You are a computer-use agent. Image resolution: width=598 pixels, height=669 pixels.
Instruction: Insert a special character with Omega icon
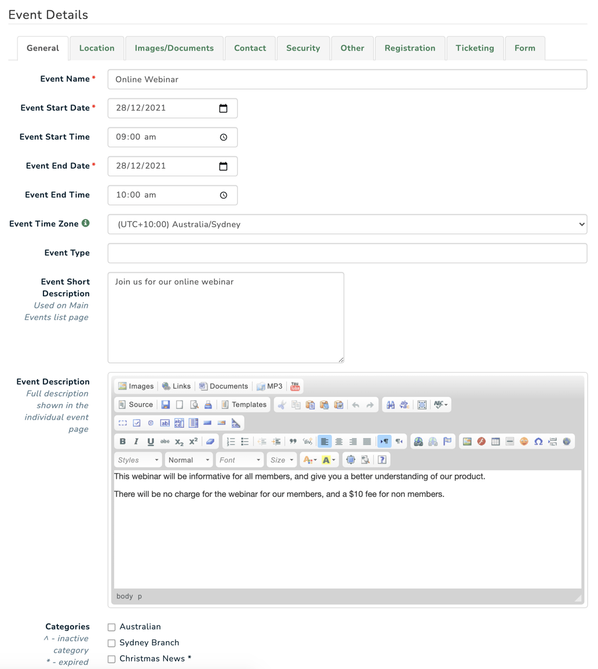pos(538,441)
